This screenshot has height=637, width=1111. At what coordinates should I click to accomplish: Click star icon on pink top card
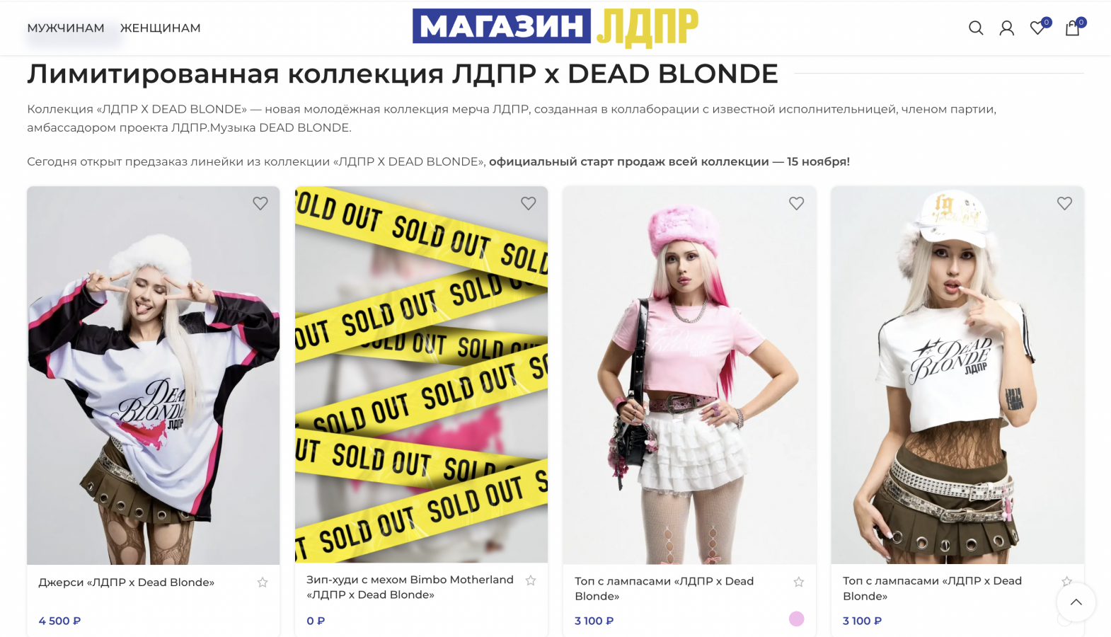798,582
